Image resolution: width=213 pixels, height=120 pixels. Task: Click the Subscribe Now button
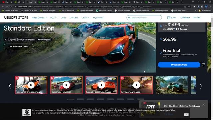point(179,65)
